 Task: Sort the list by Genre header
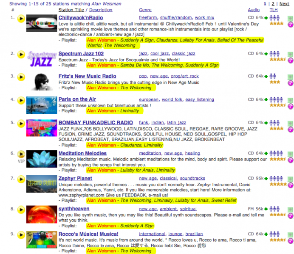tap(146, 10)
